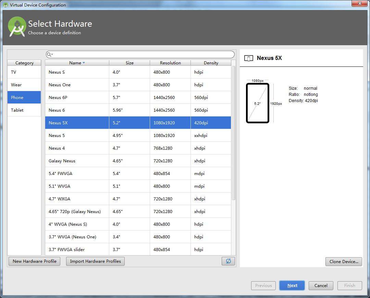Click the device icon beside Nexus 5X title

[248, 58]
